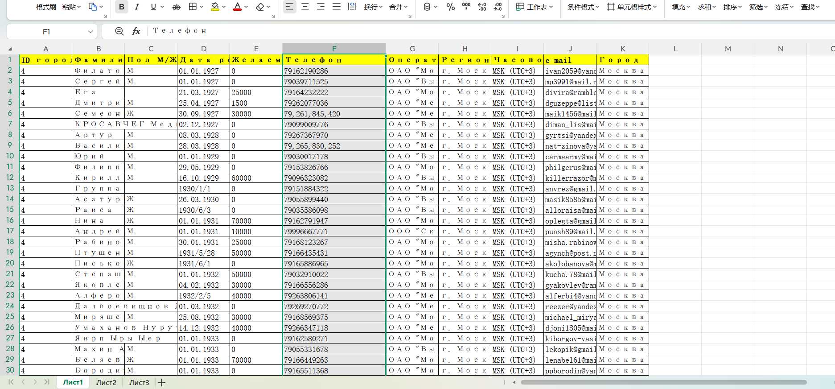Viewport: 835px width, 389px height.
Task: Open the 换行 wrap text dropdown
Action: pyautogui.click(x=373, y=7)
